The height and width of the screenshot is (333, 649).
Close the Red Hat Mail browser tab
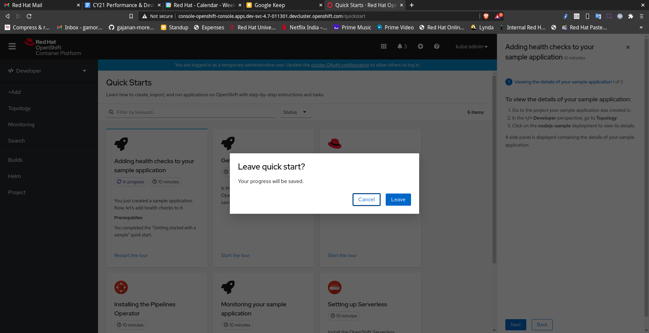(x=78, y=5)
